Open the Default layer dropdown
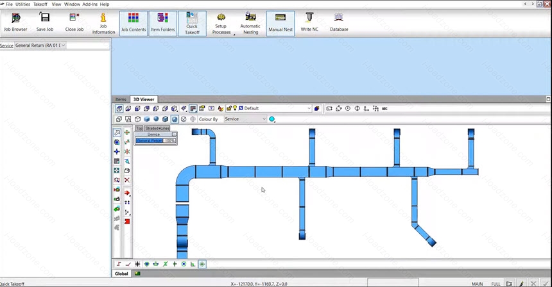The image size is (552, 287). click(x=309, y=108)
